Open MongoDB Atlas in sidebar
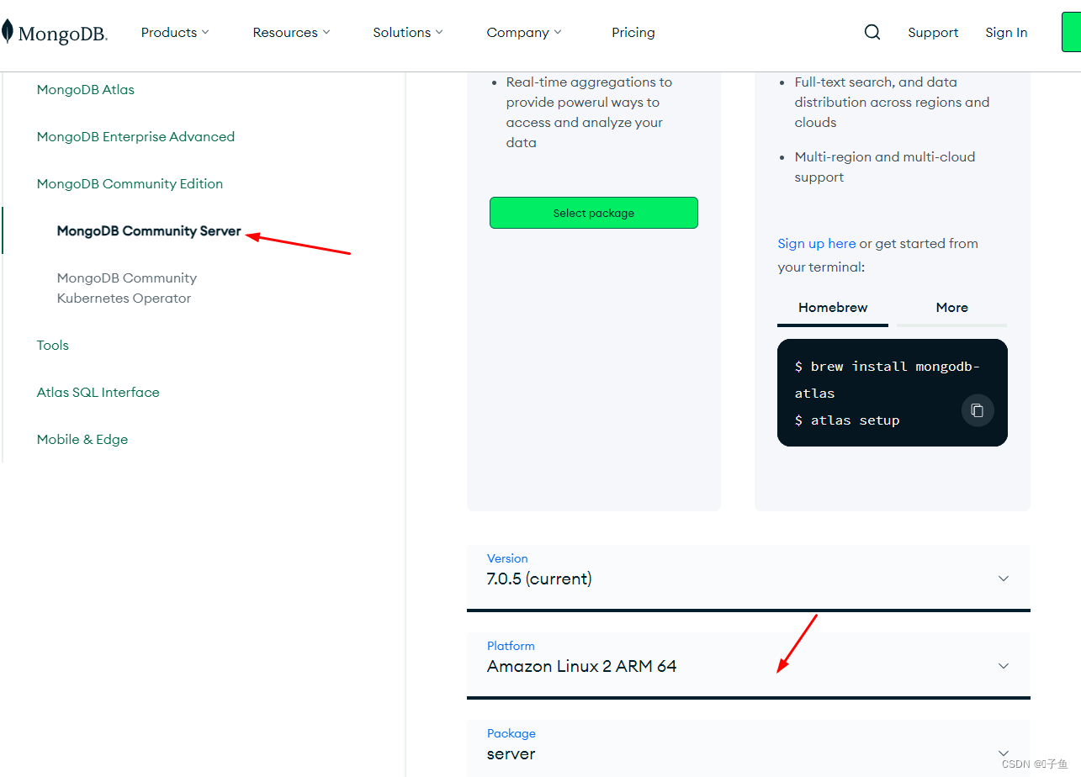The width and height of the screenshot is (1081, 777). 86,89
